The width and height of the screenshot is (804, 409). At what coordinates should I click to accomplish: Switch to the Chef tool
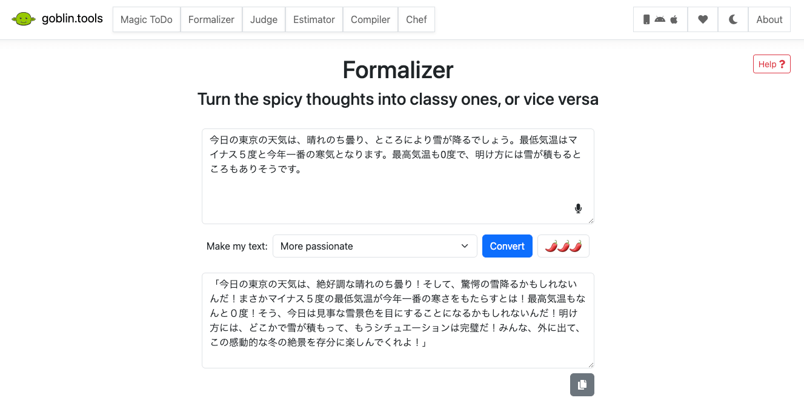tap(416, 19)
